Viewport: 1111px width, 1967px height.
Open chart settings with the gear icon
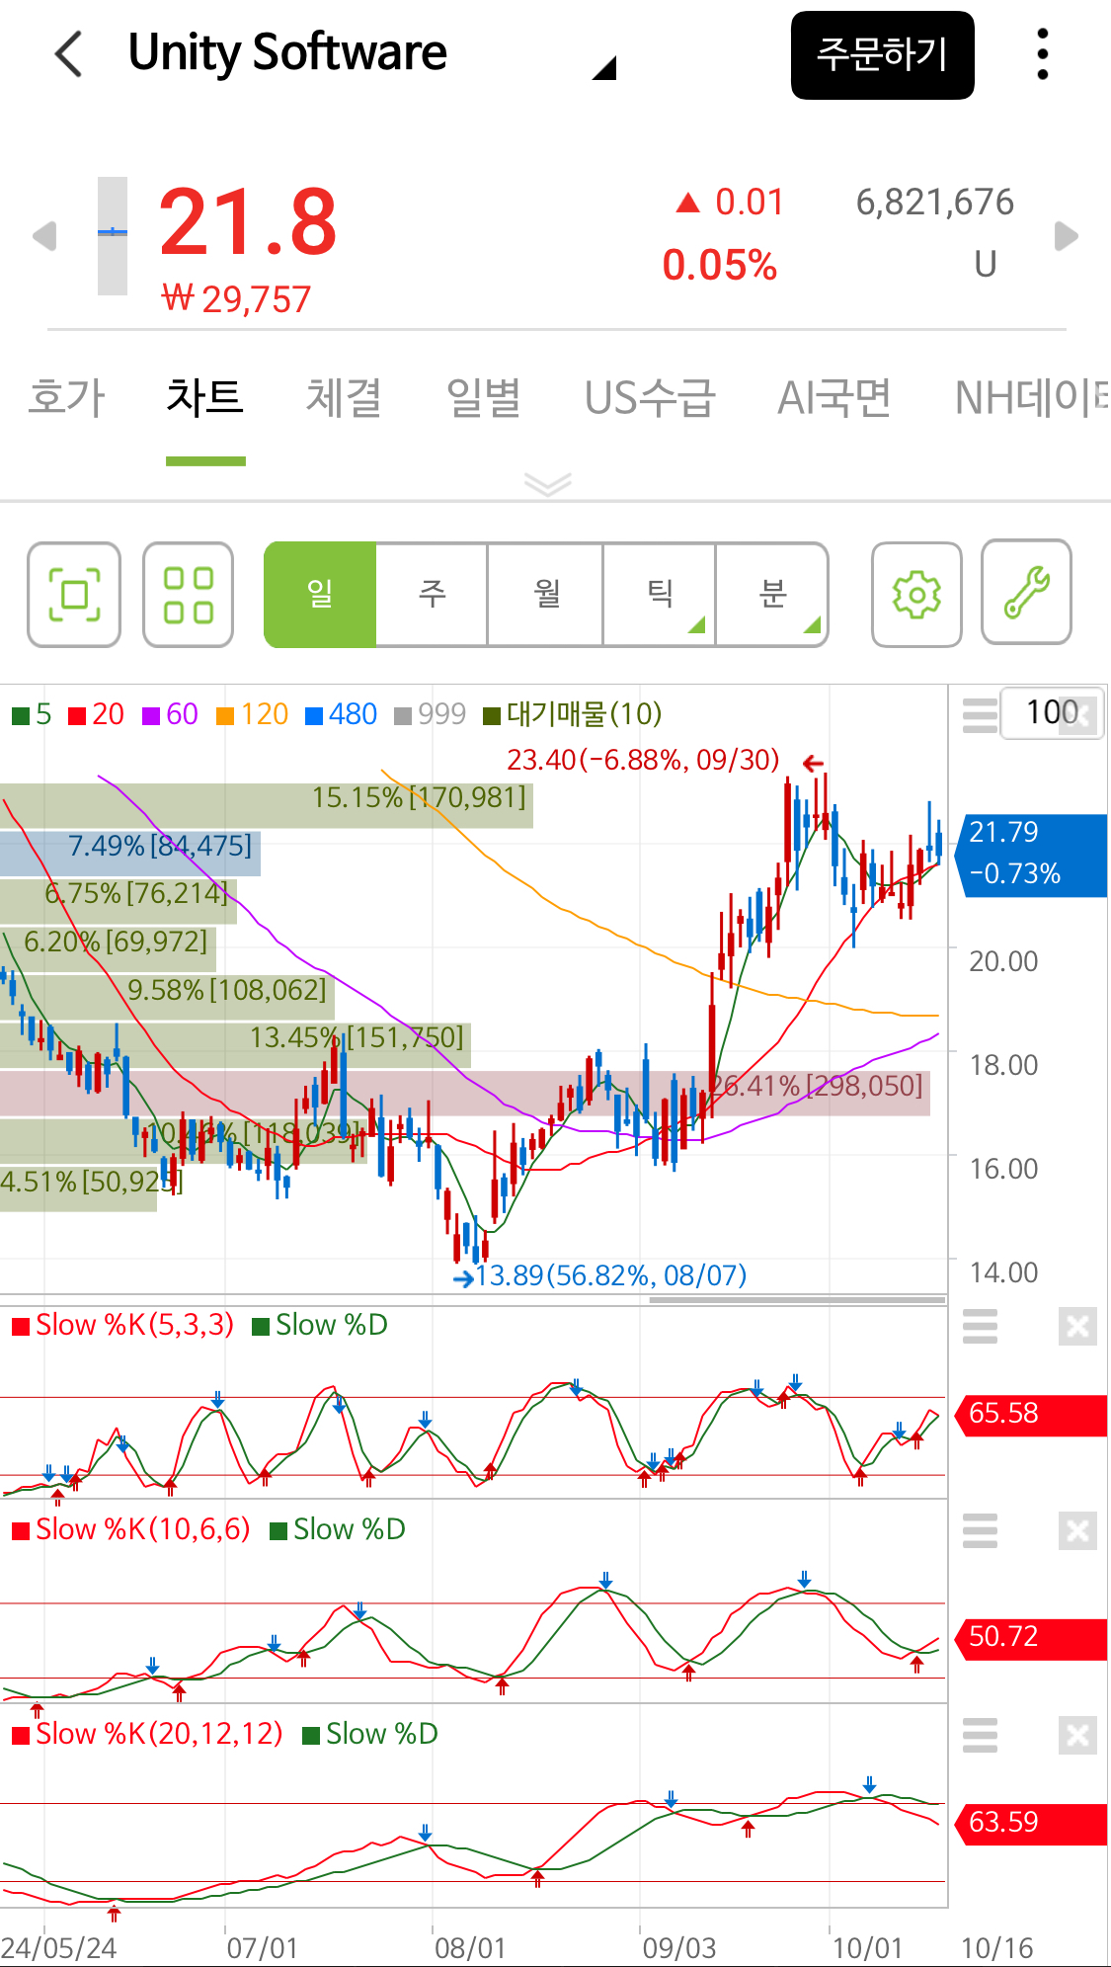pos(916,595)
